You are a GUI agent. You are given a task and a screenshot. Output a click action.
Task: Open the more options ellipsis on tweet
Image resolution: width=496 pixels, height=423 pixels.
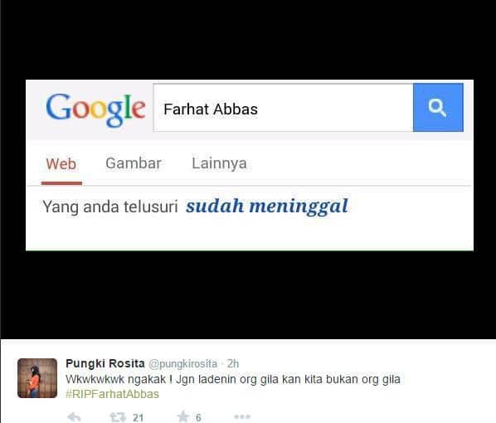(x=242, y=417)
